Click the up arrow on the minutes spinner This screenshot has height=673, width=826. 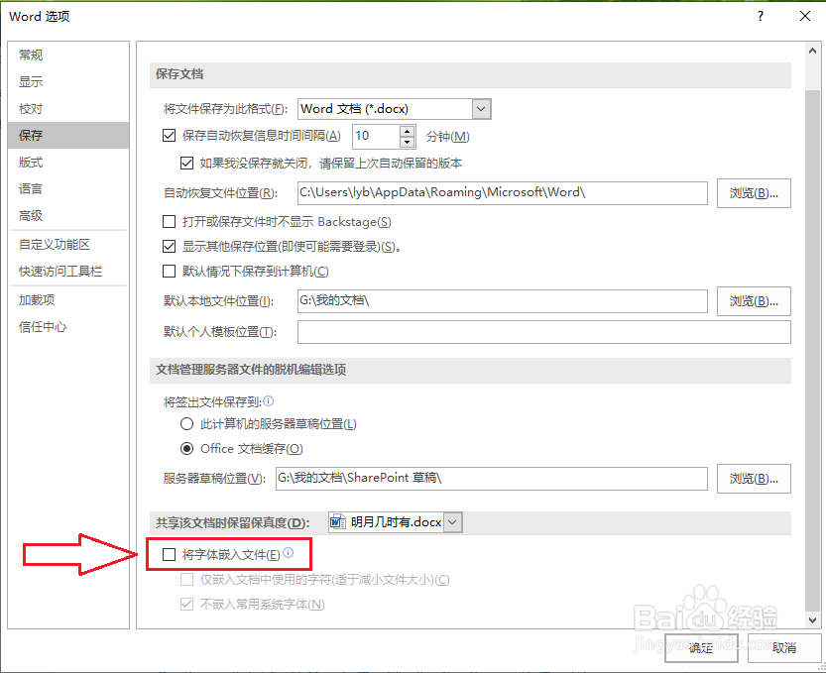(407, 131)
